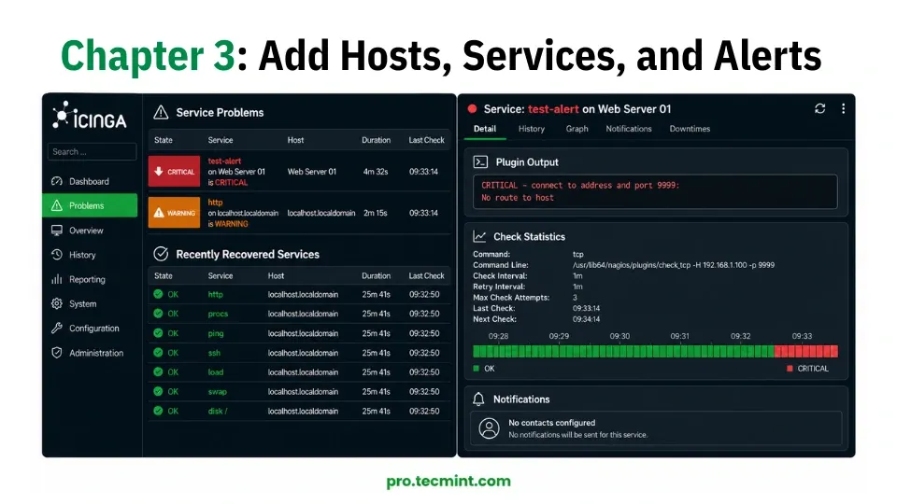
Task: Click the Last Check header in Recently Recovered
Action: click(x=426, y=276)
